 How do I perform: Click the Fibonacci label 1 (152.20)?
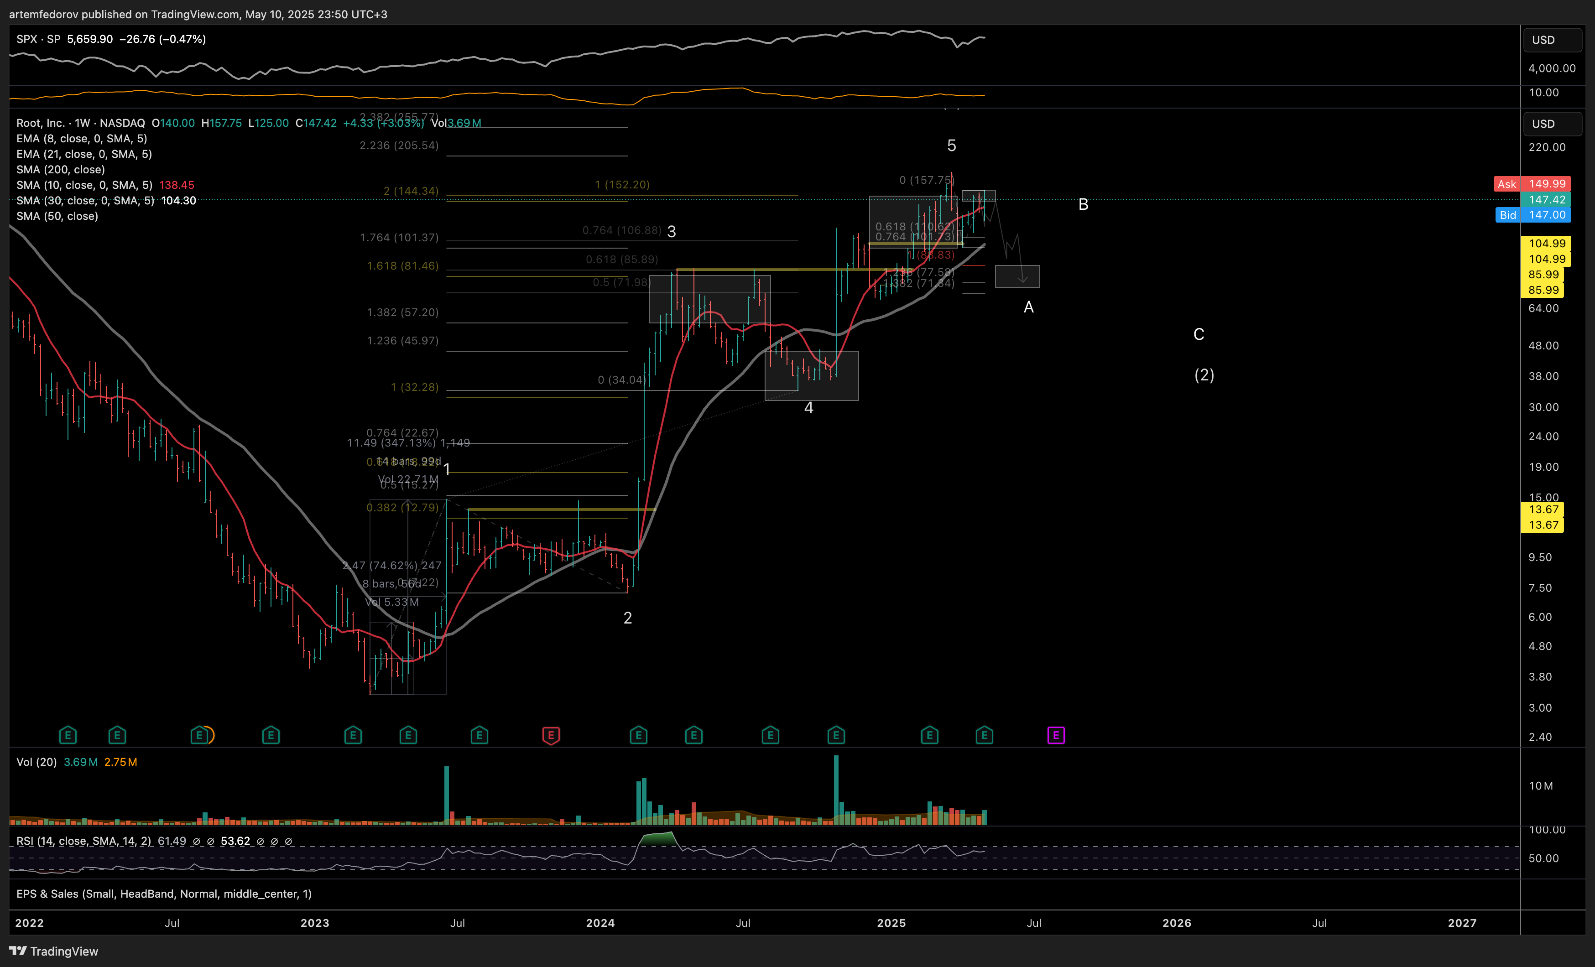tap(623, 184)
